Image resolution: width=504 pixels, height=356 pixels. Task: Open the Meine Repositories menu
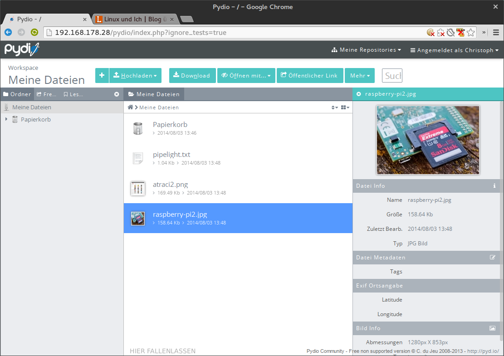[367, 50]
